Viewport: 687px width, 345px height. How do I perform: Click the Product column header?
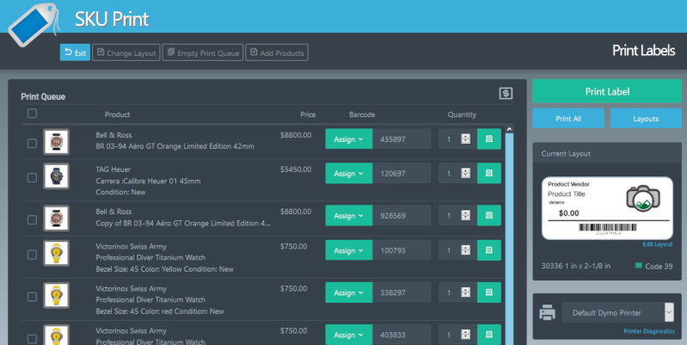coord(118,114)
